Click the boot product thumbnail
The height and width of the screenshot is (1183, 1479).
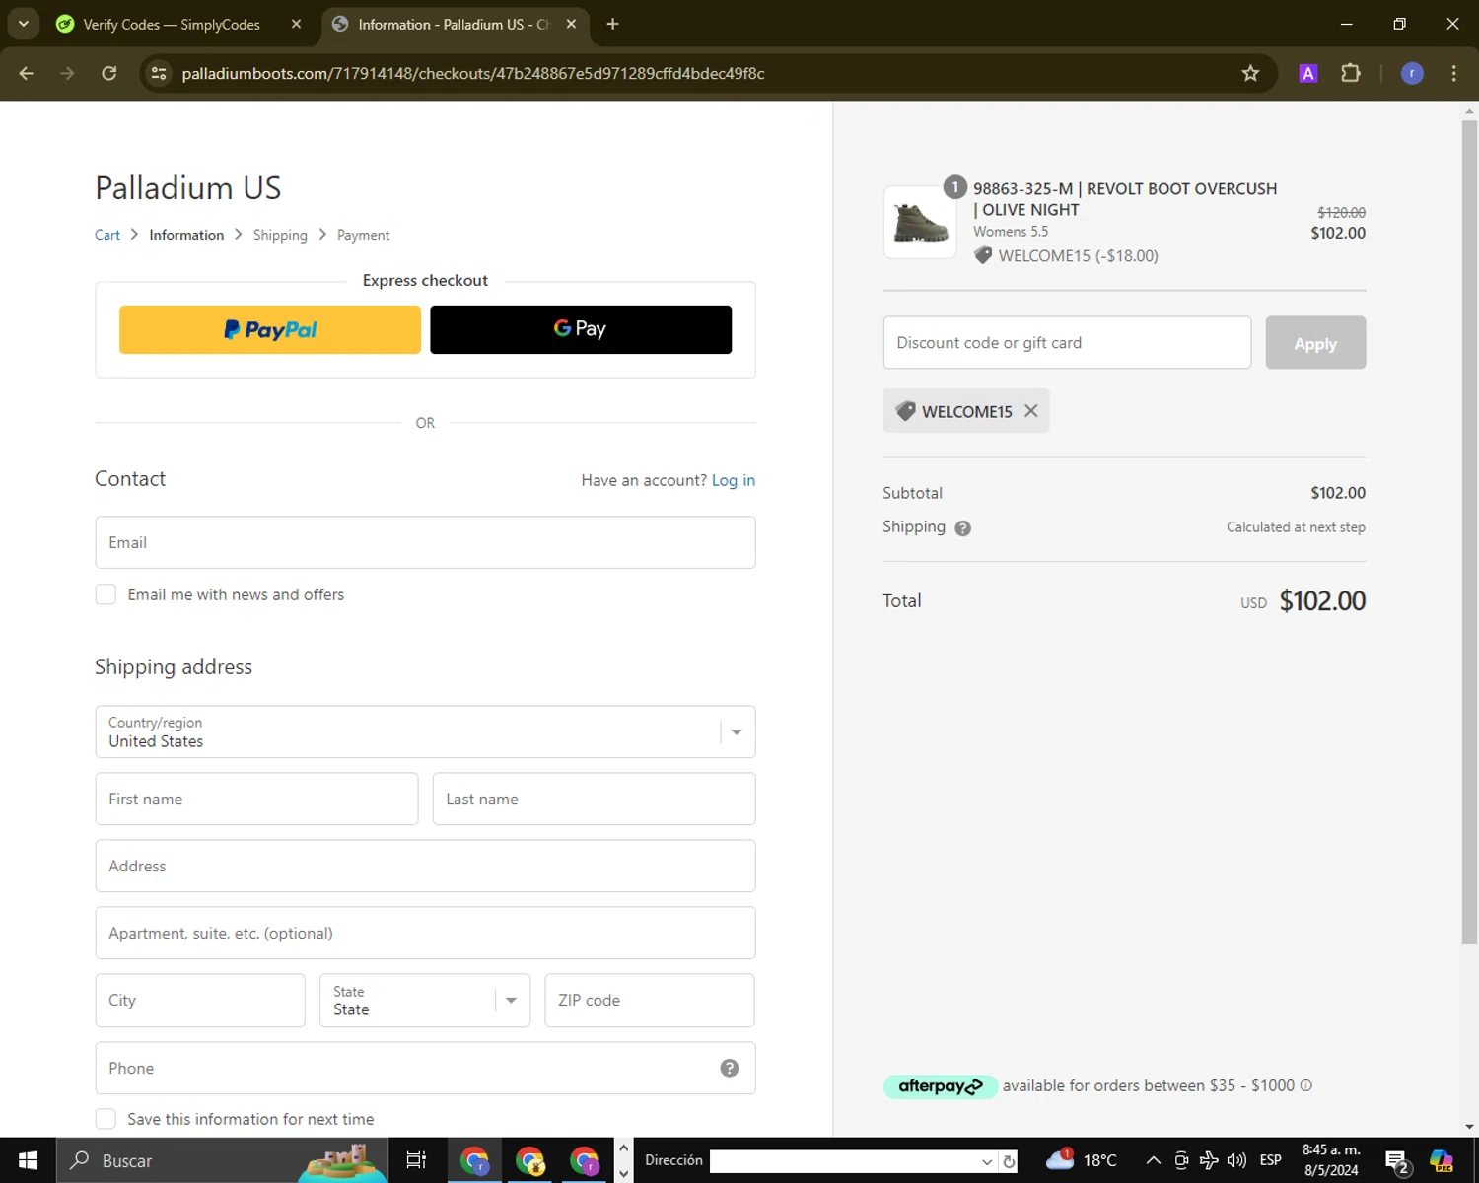pos(920,223)
